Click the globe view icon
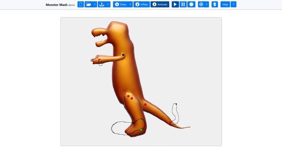 [201, 4]
